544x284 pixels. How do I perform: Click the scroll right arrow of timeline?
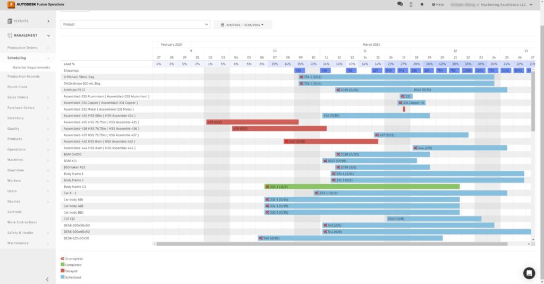pos(529,244)
